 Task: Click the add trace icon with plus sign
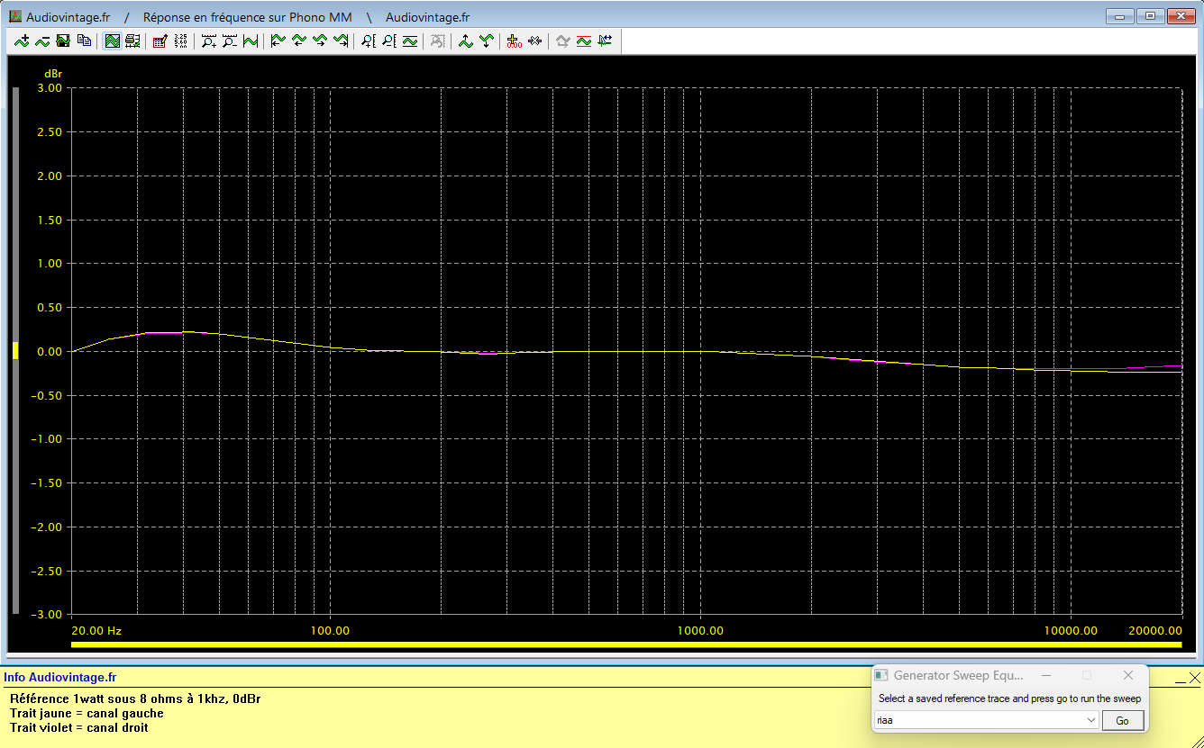pyautogui.click(x=22, y=41)
